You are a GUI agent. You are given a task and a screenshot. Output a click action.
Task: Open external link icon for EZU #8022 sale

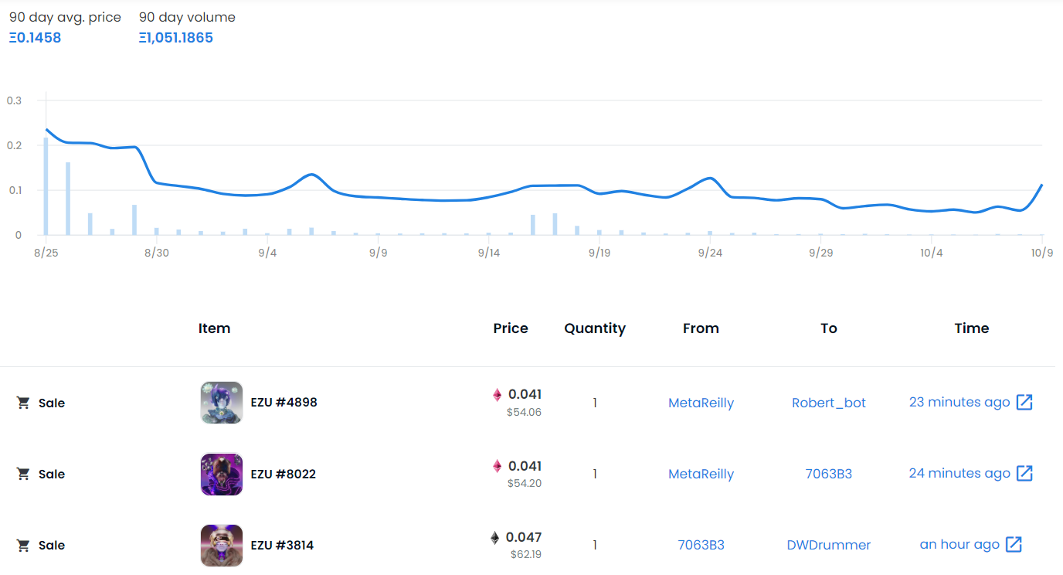(x=1024, y=473)
